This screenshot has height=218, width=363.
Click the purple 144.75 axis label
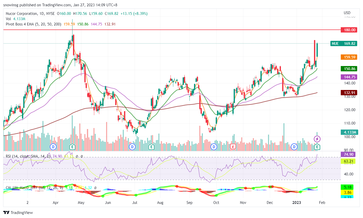(x=349, y=77)
